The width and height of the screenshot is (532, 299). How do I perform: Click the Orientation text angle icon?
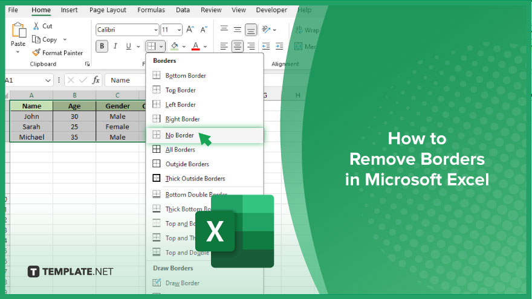pos(266,30)
